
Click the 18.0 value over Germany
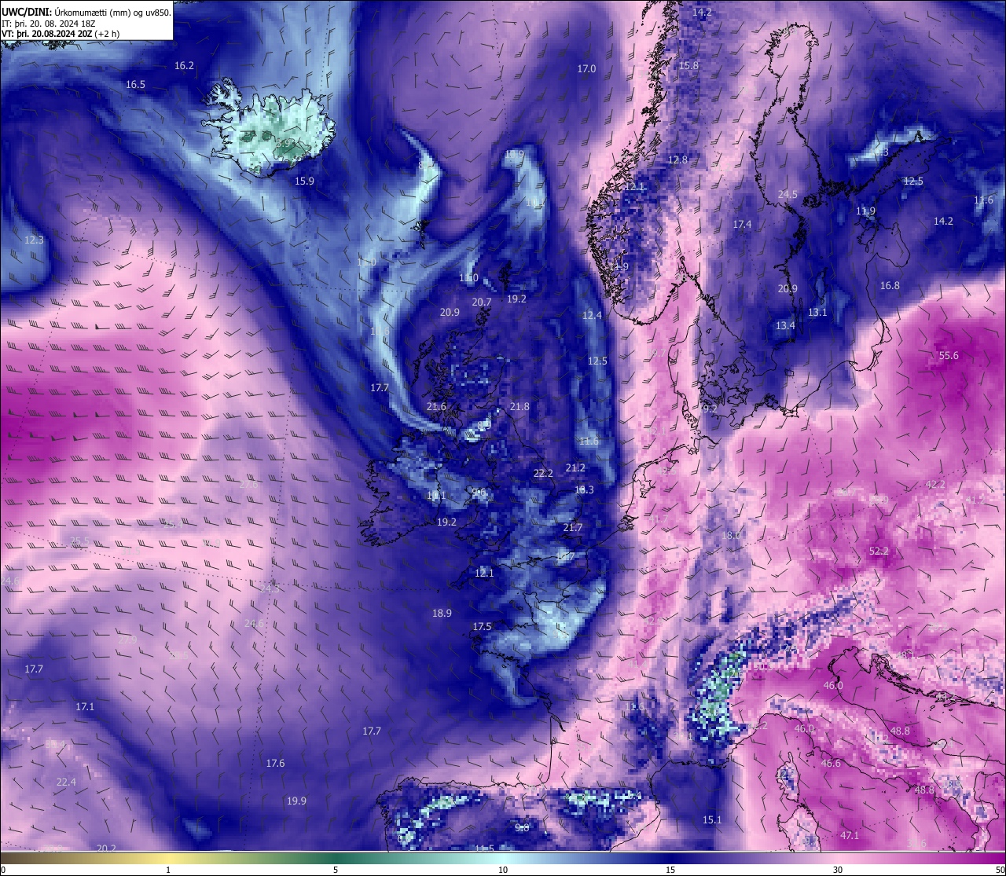(731, 536)
